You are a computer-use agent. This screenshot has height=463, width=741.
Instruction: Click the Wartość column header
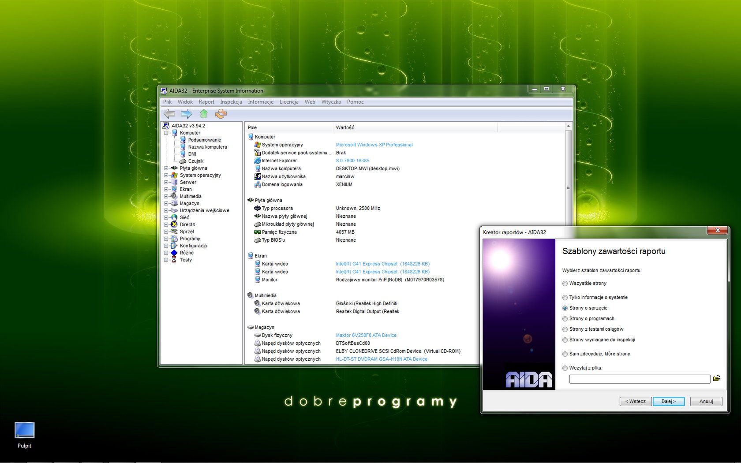[x=415, y=127]
